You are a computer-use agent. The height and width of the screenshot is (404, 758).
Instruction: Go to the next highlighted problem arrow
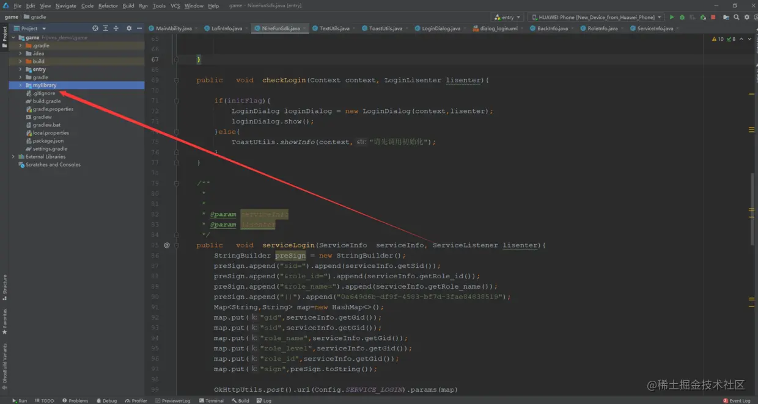750,39
